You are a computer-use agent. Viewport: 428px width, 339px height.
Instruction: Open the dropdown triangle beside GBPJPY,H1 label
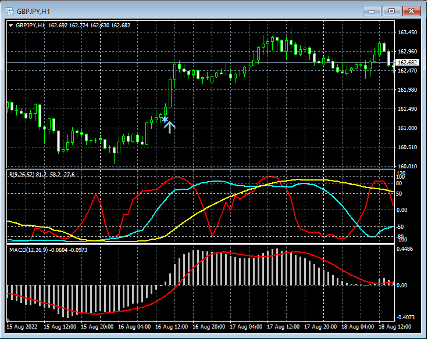click(10, 26)
